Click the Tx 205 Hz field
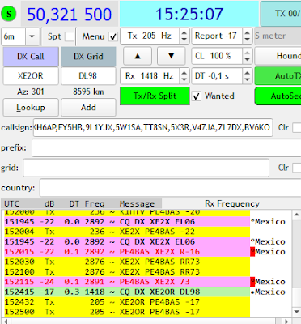The width and height of the screenshot is (301, 324). coord(150,36)
